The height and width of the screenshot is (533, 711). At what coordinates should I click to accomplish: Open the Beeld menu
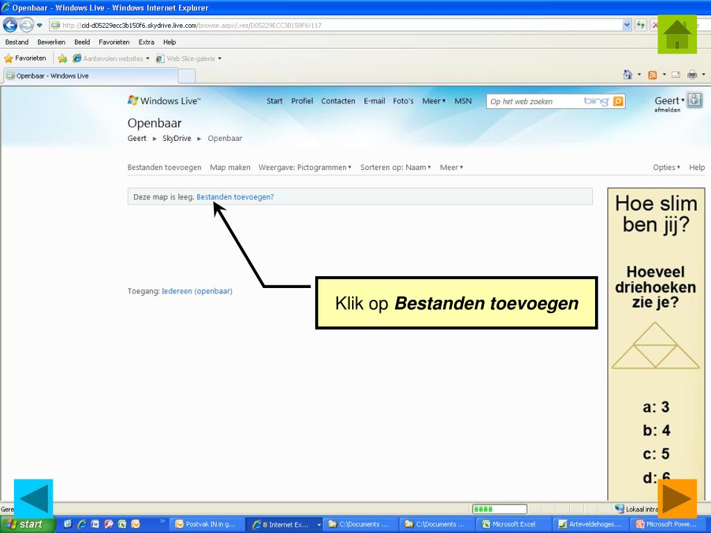point(82,42)
